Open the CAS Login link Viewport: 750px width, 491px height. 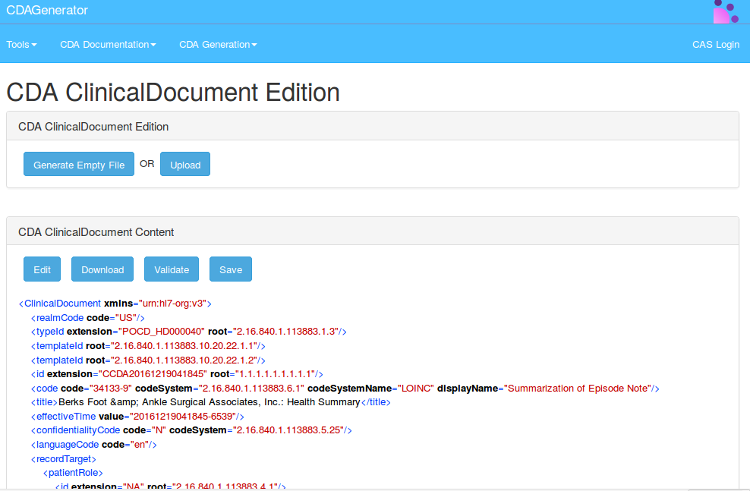715,45
